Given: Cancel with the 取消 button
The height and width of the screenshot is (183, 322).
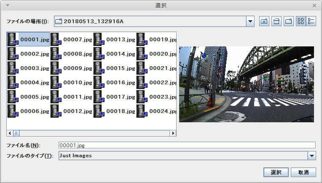Looking at the screenshot, I should tap(303, 172).
